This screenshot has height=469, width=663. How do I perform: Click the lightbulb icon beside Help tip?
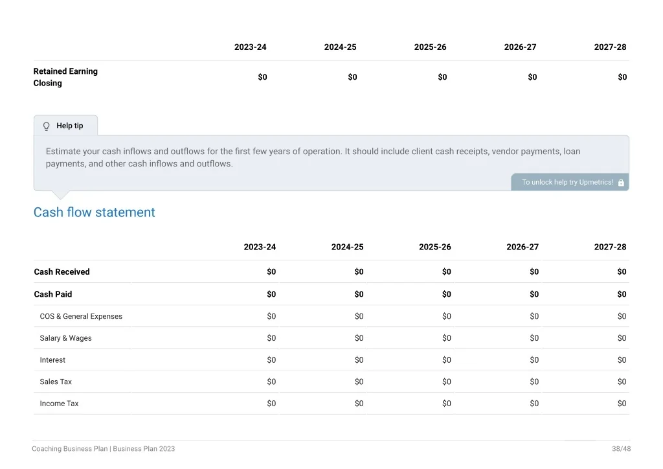pyautogui.click(x=47, y=126)
